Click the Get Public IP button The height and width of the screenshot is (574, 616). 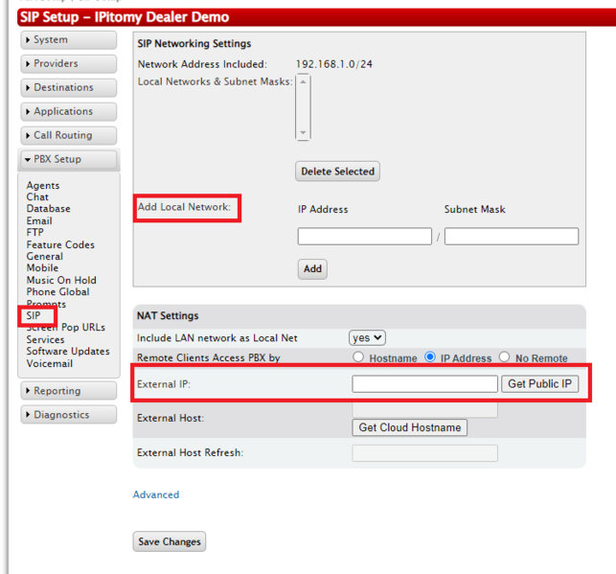coord(539,383)
